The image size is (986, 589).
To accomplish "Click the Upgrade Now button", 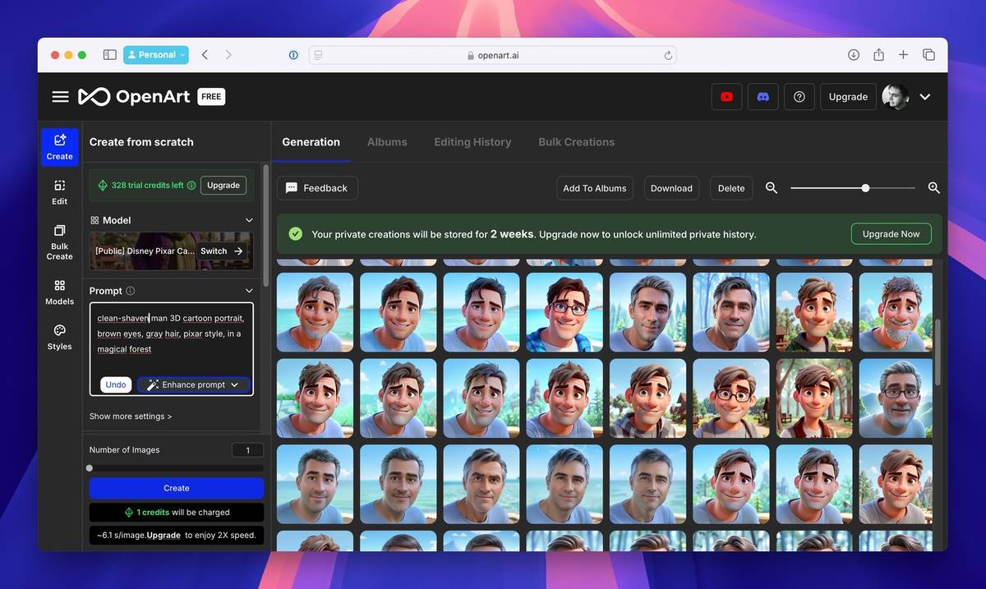I will tap(892, 234).
